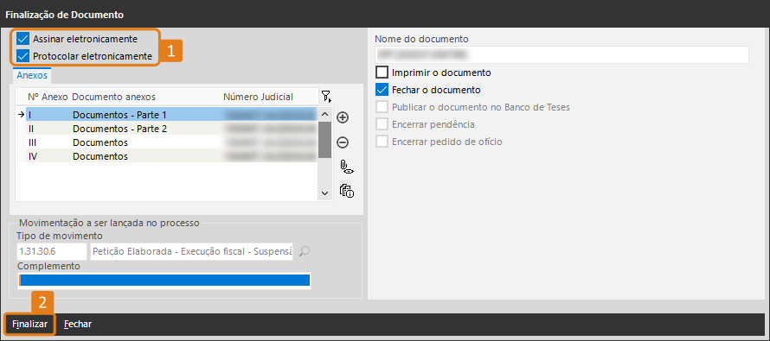Image resolution: width=770 pixels, height=341 pixels.
Task: Uncheck Protocolar eletronicamente
Action: 23,56
